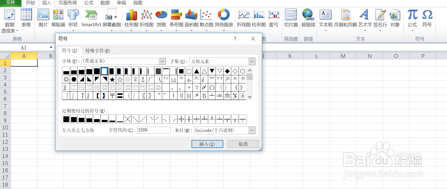This screenshot has width=447, height=189.
Task: Open 剪贴画 clip art
Action: [58, 18]
